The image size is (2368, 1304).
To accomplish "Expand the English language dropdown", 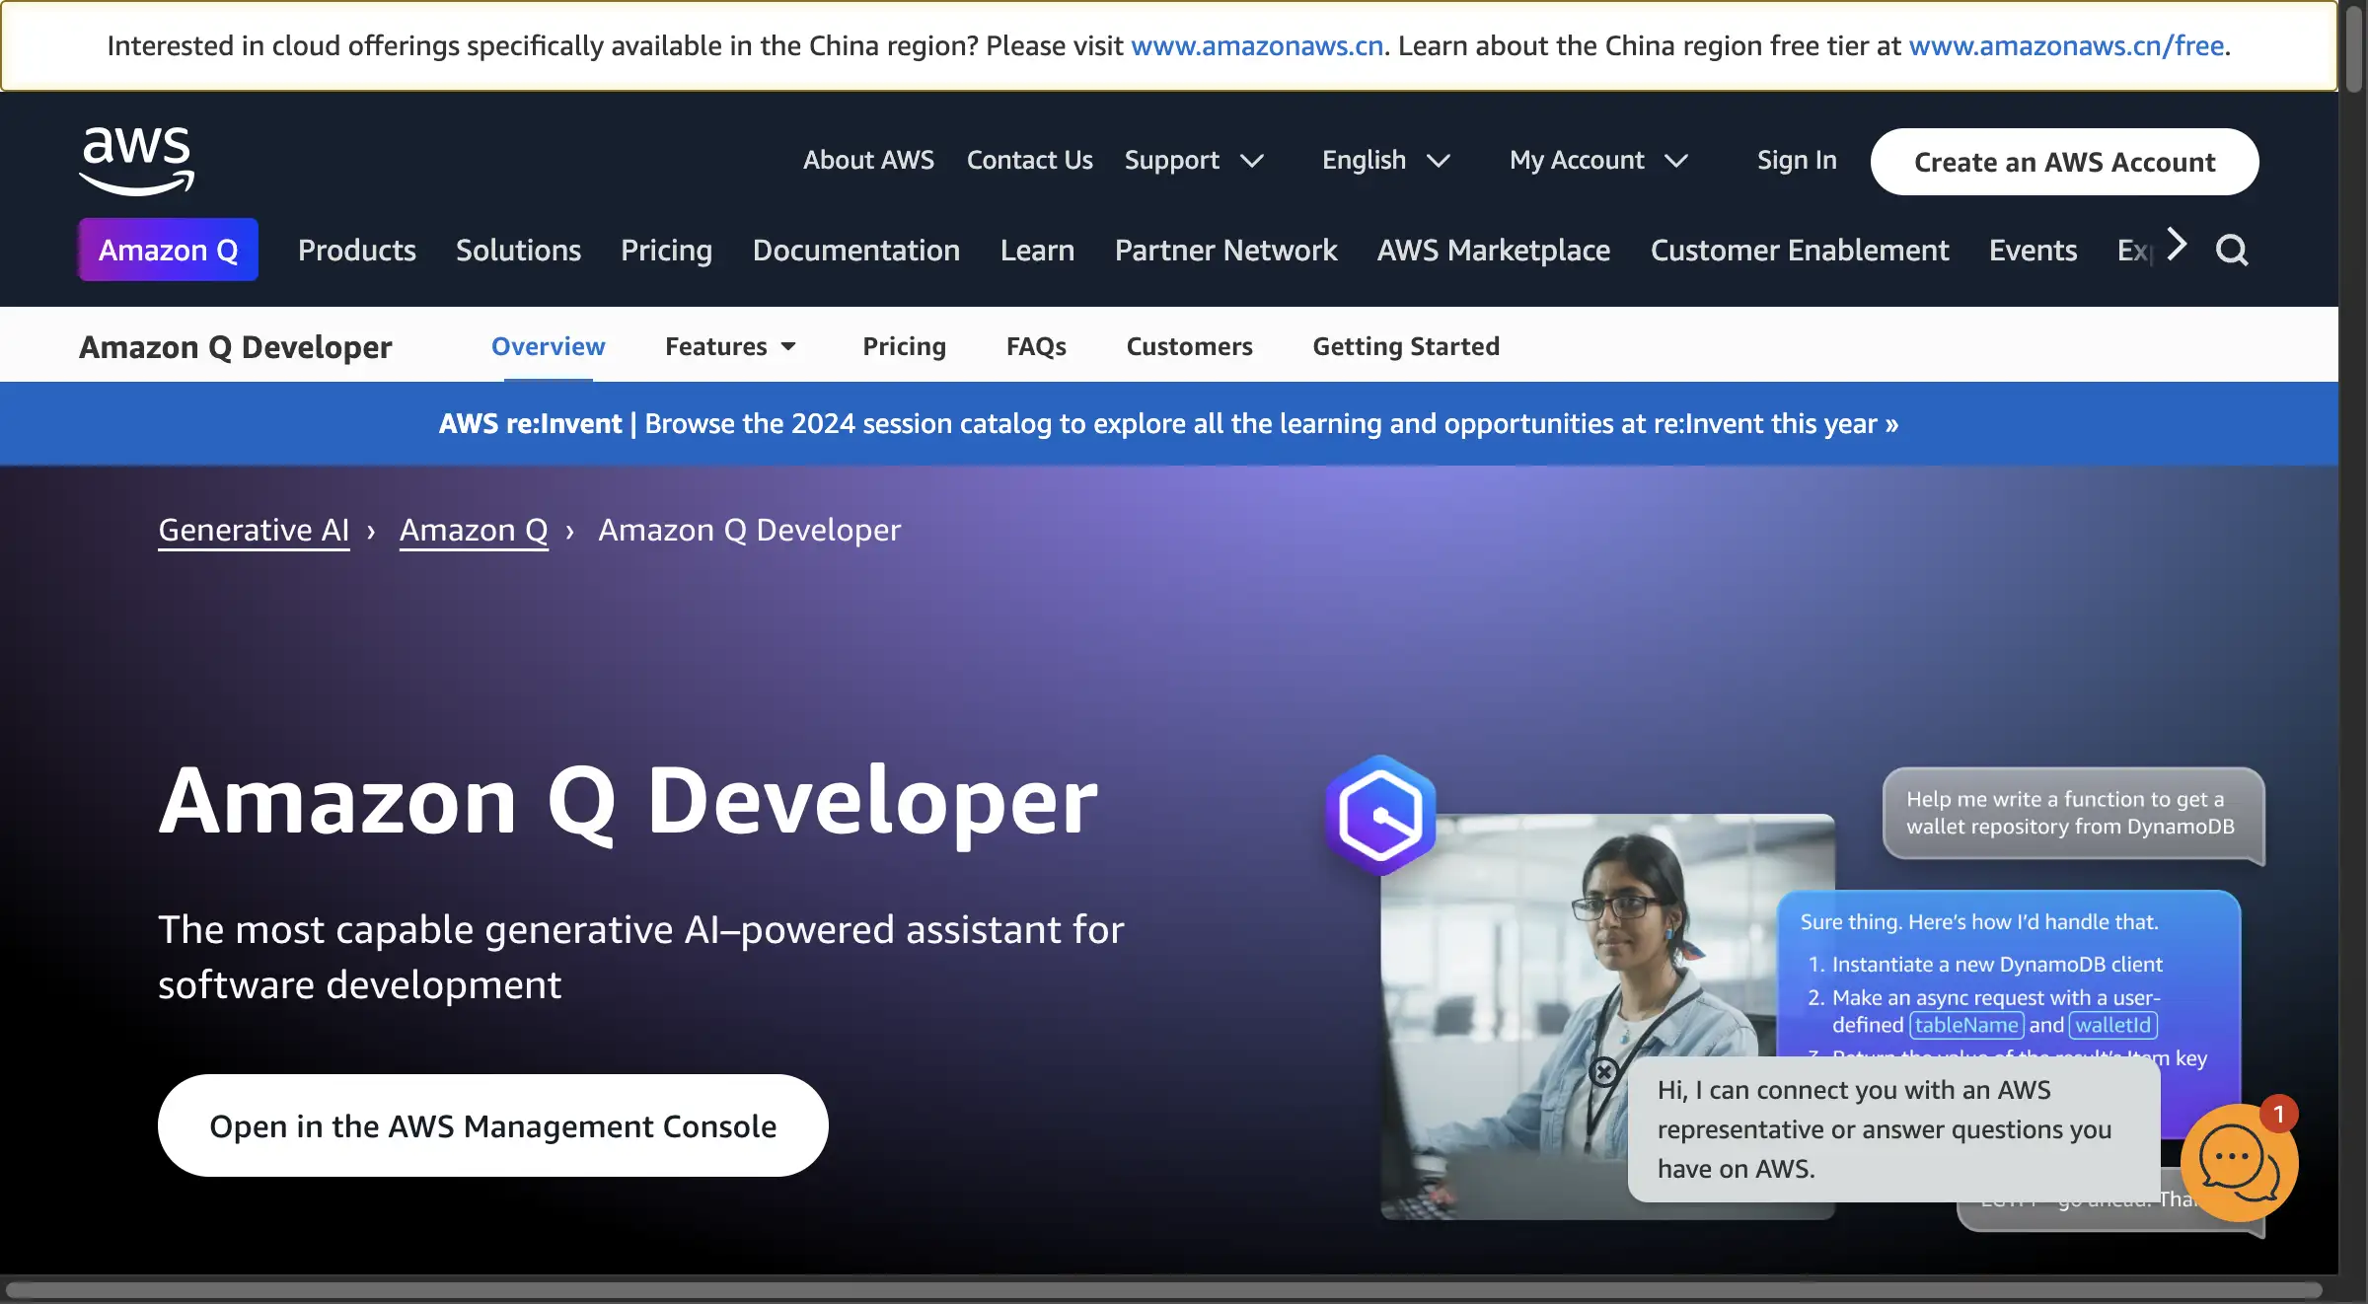I will (1385, 160).
